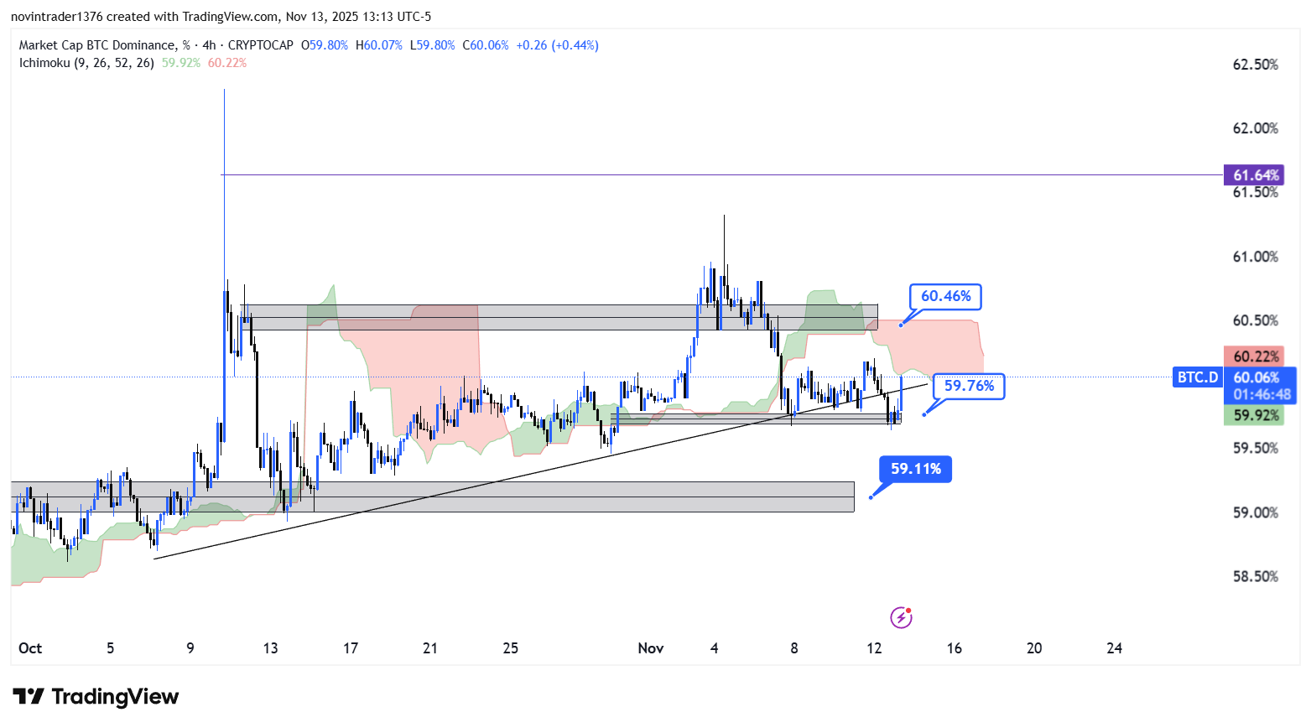Screen dimensions: 1311x728
Task: Click the TradingView logo at bottom left
Action: point(96,697)
